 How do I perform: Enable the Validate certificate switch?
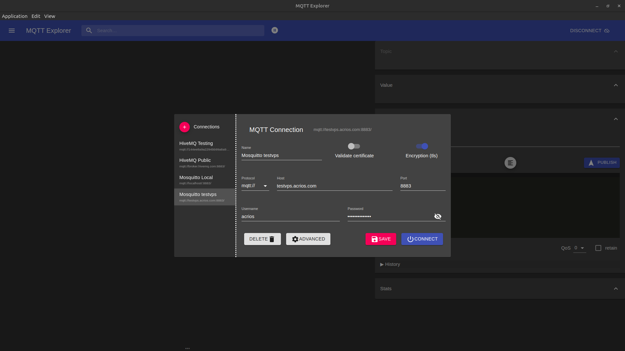(354, 146)
